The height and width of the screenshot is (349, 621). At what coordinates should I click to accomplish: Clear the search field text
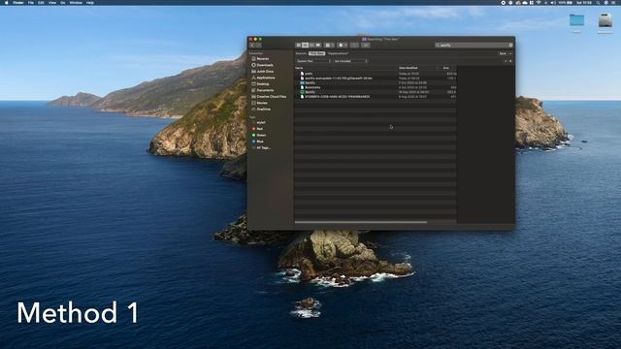pyautogui.click(x=510, y=46)
